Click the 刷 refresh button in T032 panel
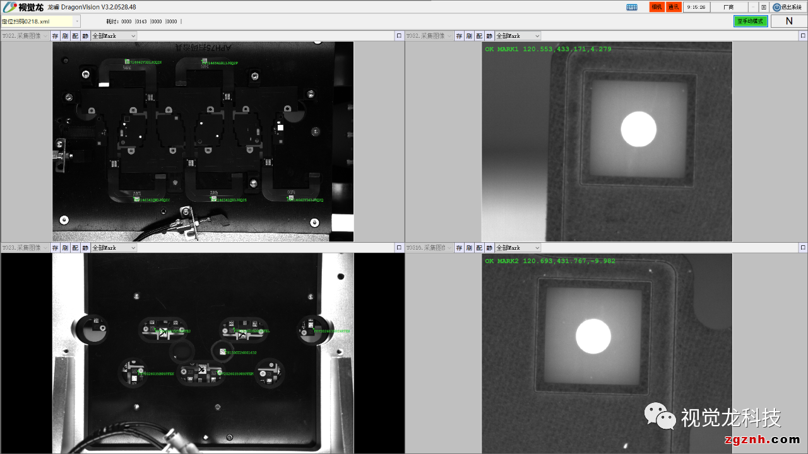Image resolution: width=808 pixels, height=454 pixels. pyautogui.click(x=469, y=36)
